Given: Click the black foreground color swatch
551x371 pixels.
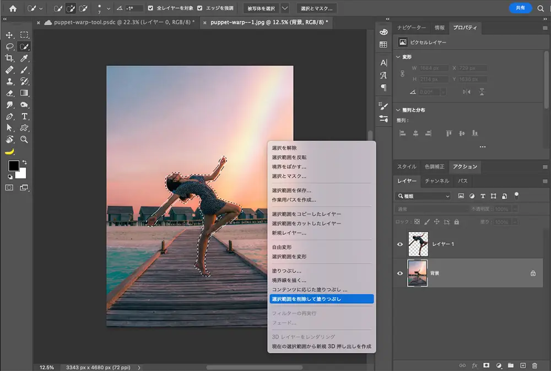Looking at the screenshot, I should [13, 166].
